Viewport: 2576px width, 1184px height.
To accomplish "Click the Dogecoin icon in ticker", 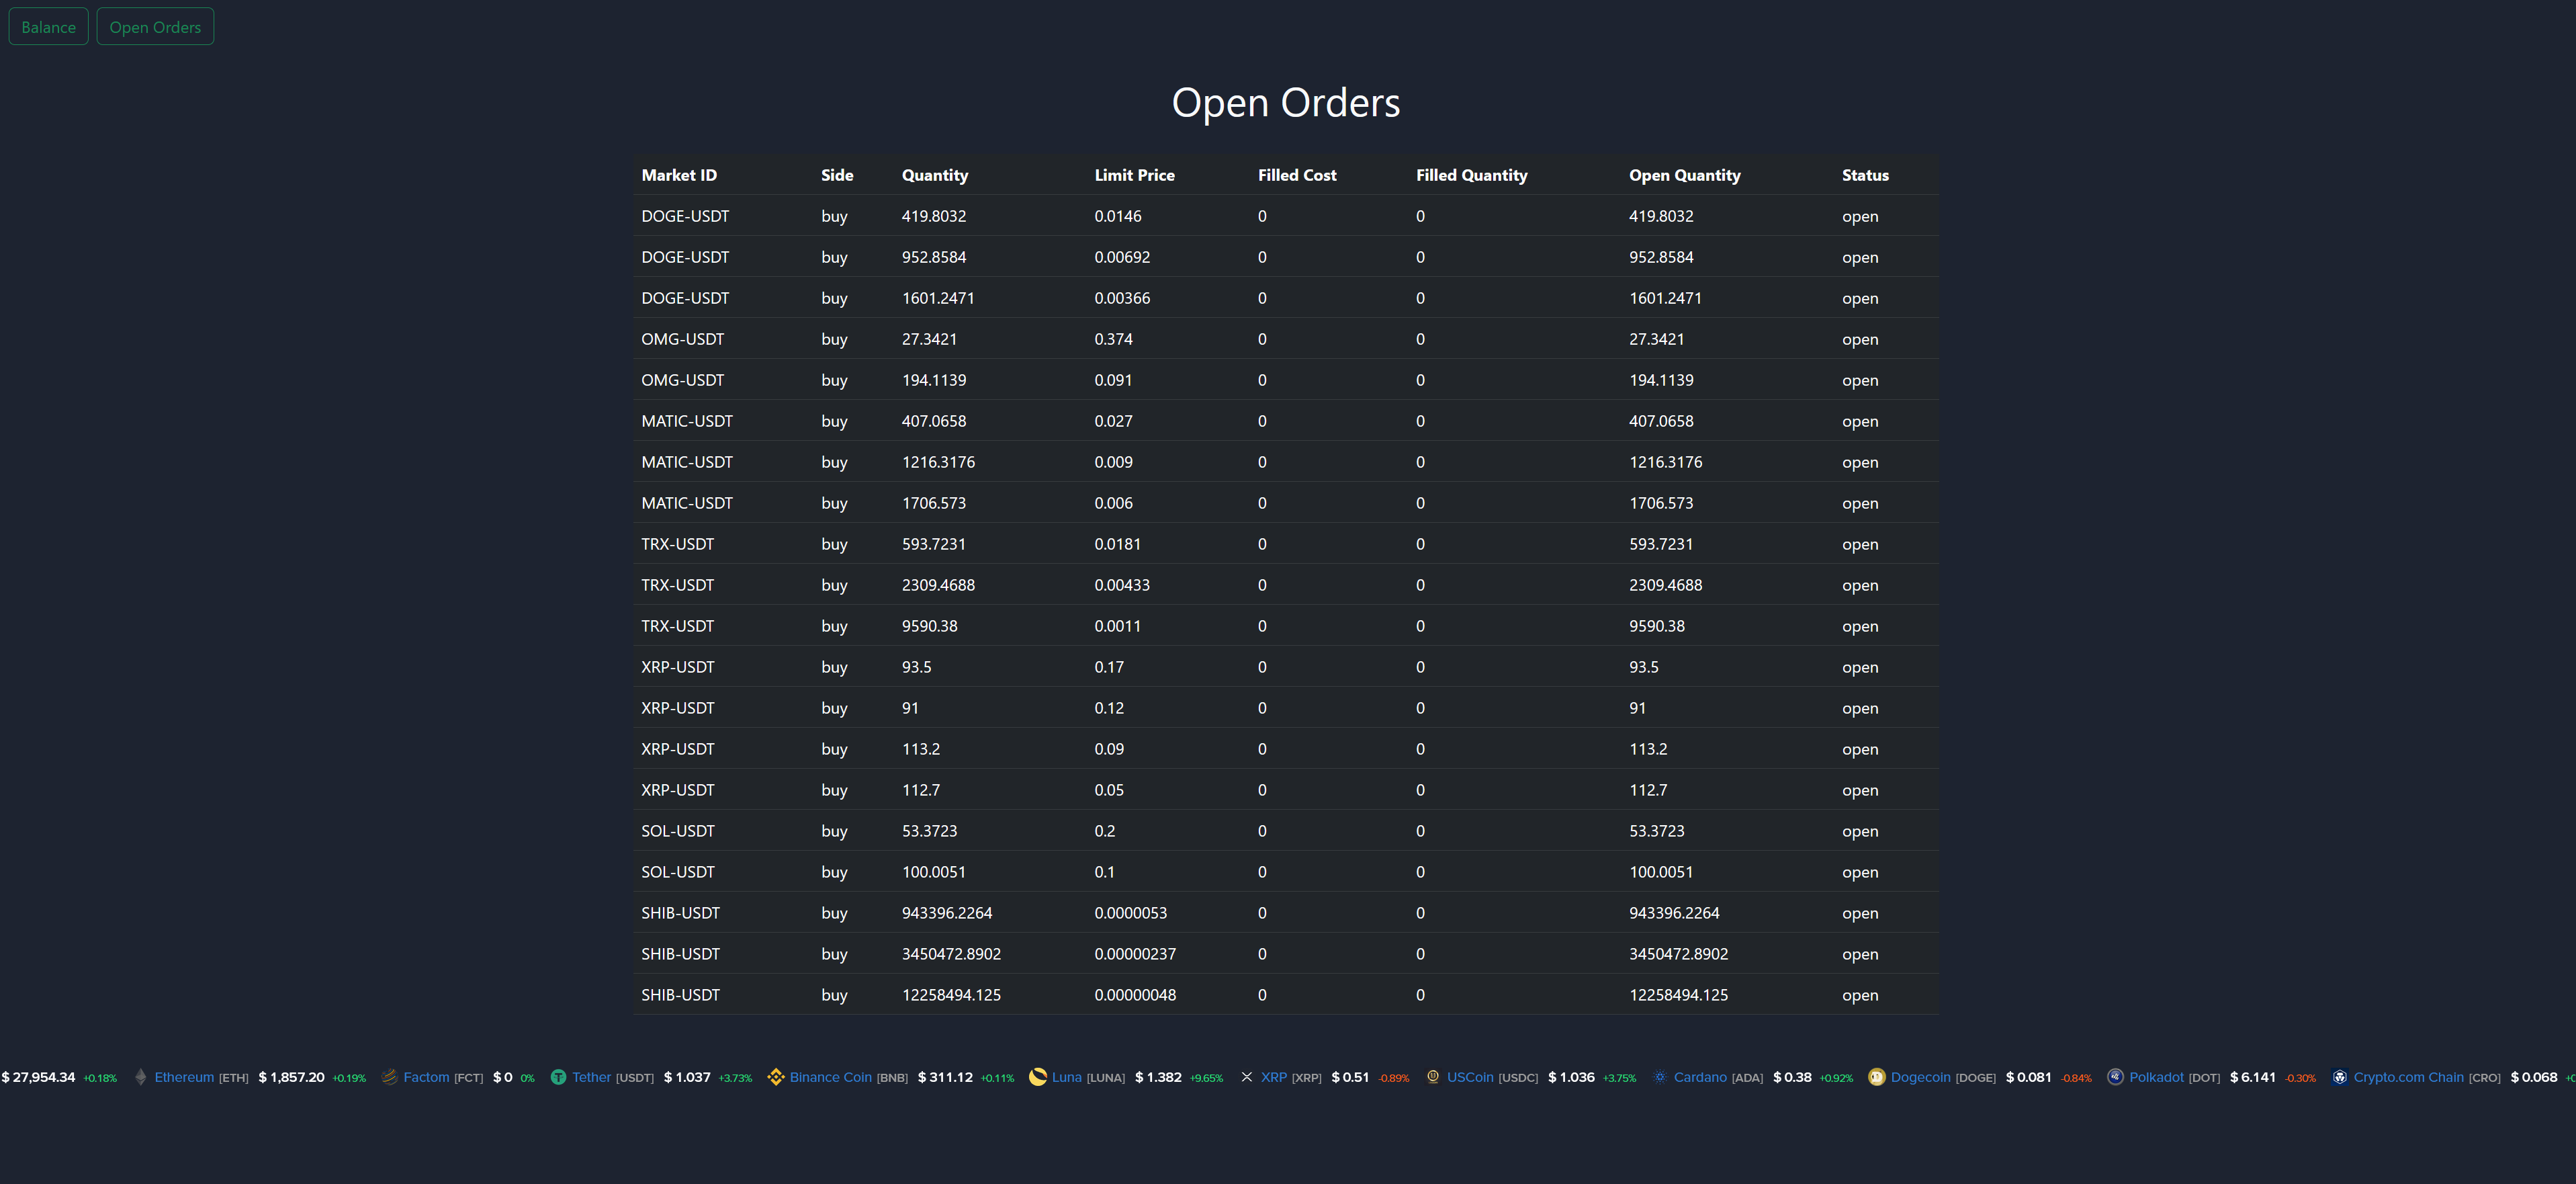I will [x=1877, y=1077].
